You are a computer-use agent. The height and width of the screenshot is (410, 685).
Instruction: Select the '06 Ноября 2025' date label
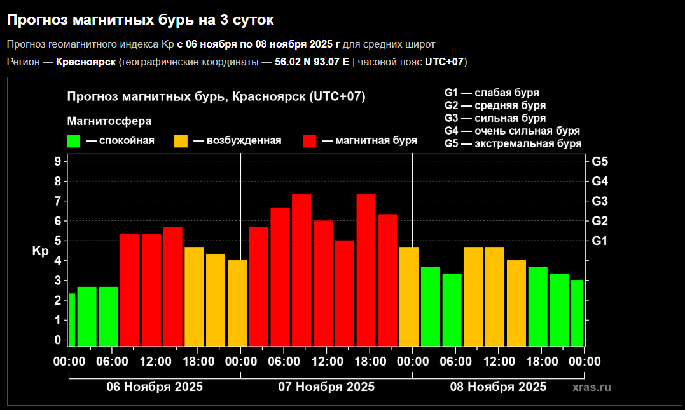pos(155,387)
